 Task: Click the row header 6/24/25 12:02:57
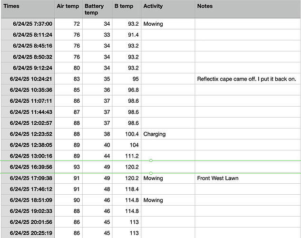(28, 123)
